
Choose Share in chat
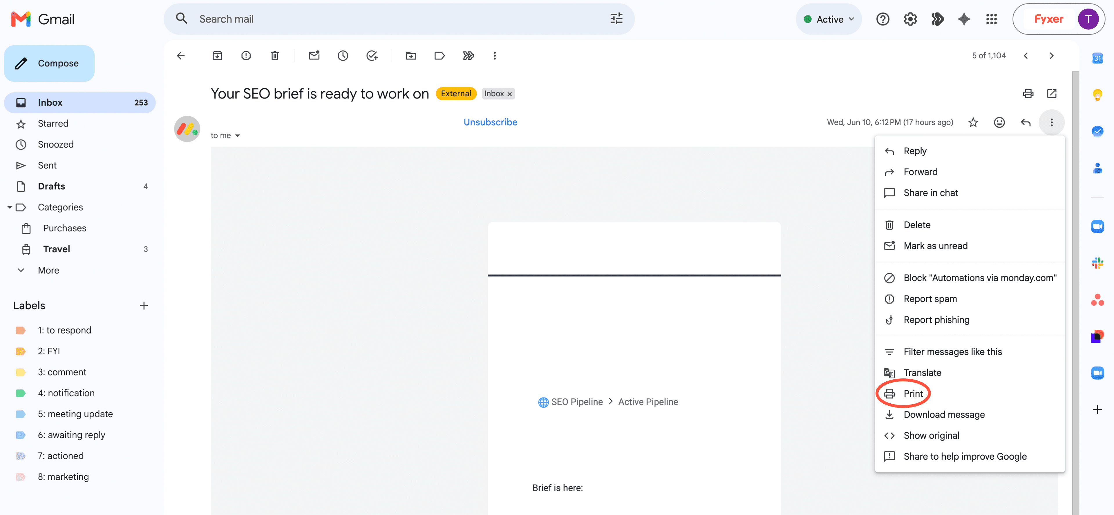pyautogui.click(x=970, y=193)
